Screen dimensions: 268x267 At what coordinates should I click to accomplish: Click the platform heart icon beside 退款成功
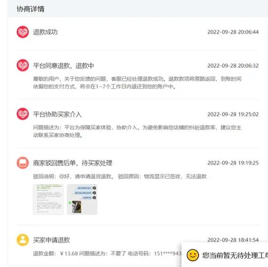(x=22, y=32)
